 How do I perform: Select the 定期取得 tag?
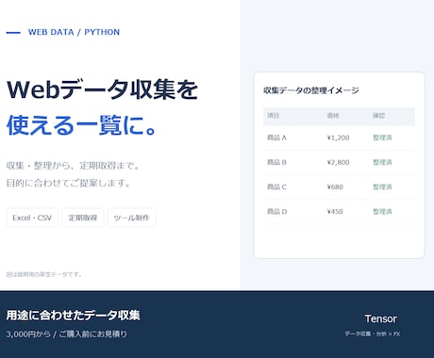(x=83, y=218)
